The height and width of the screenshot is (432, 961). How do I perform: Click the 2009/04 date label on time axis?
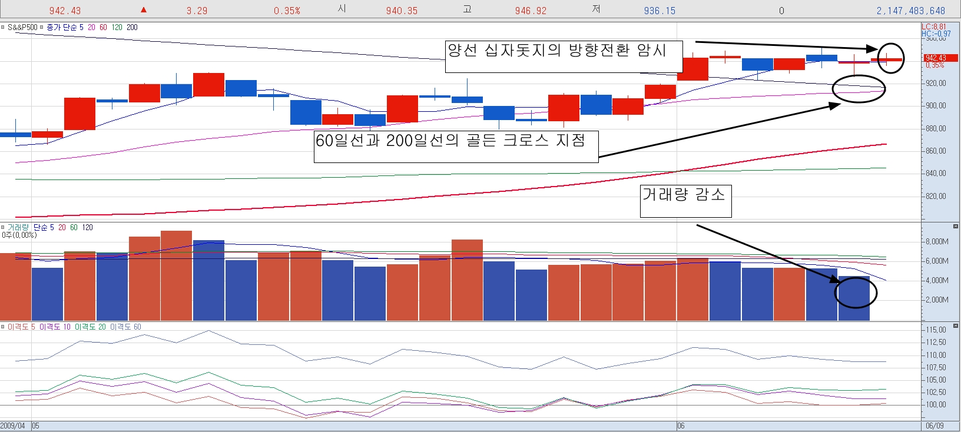click(13, 426)
